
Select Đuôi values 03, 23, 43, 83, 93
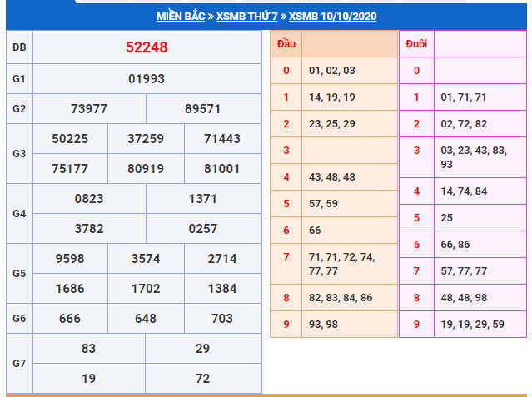click(474, 157)
